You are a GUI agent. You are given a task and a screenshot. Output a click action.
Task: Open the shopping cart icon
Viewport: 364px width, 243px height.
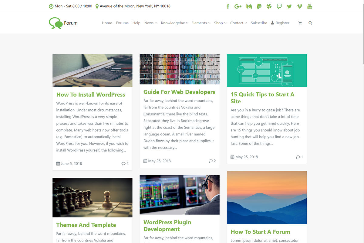point(300,23)
